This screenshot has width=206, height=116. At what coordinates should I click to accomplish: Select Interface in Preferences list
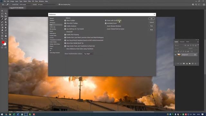click(52, 21)
